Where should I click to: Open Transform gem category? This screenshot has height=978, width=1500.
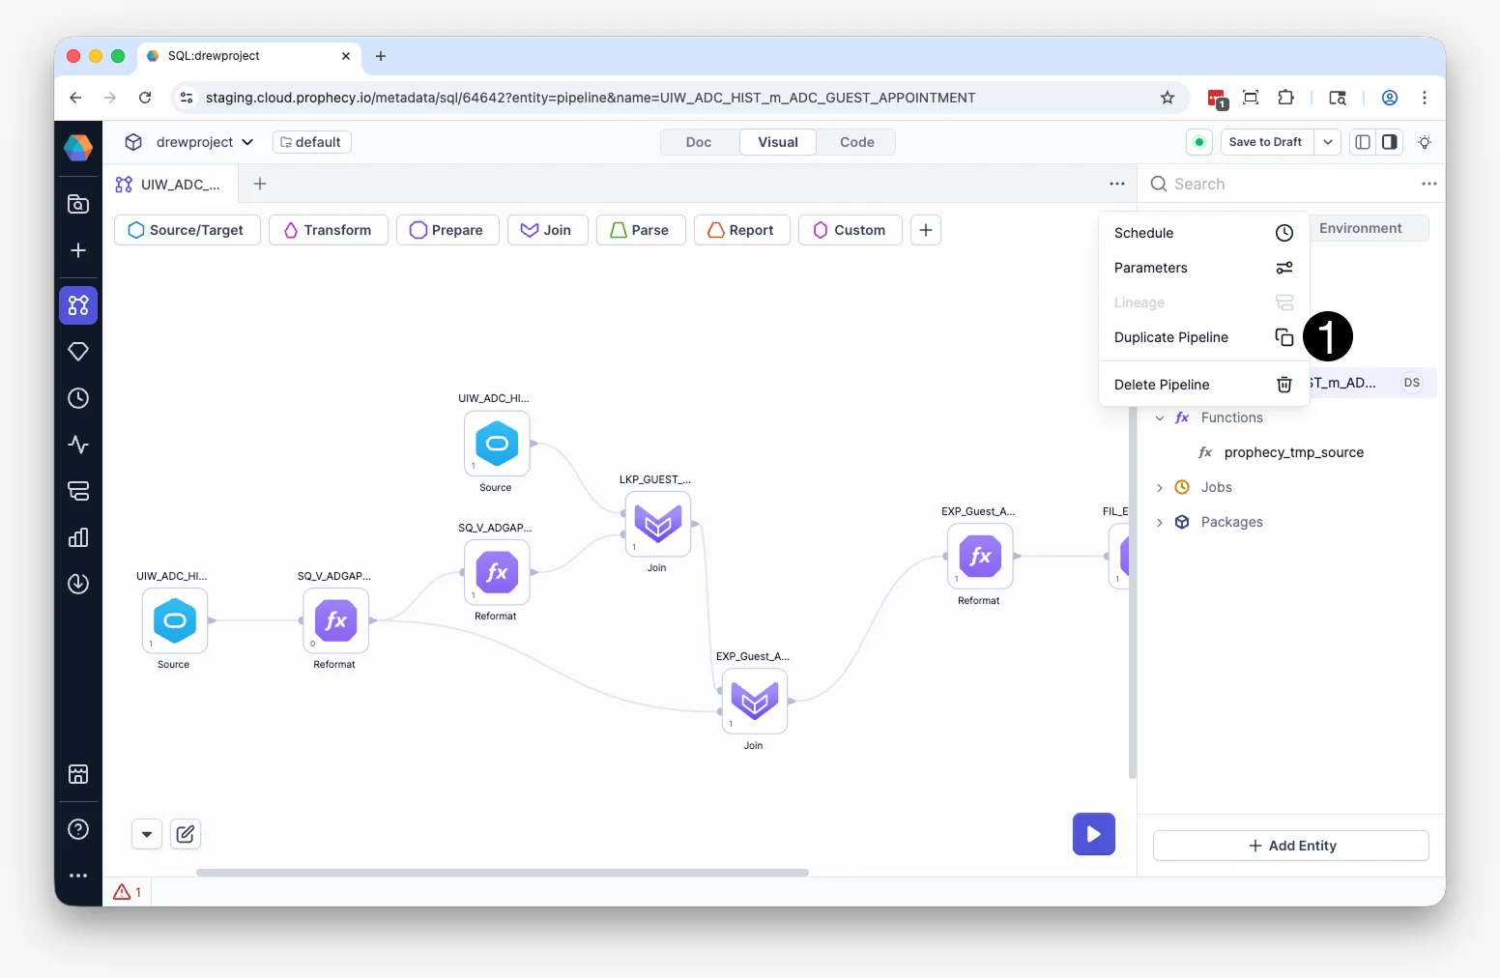pos(328,230)
